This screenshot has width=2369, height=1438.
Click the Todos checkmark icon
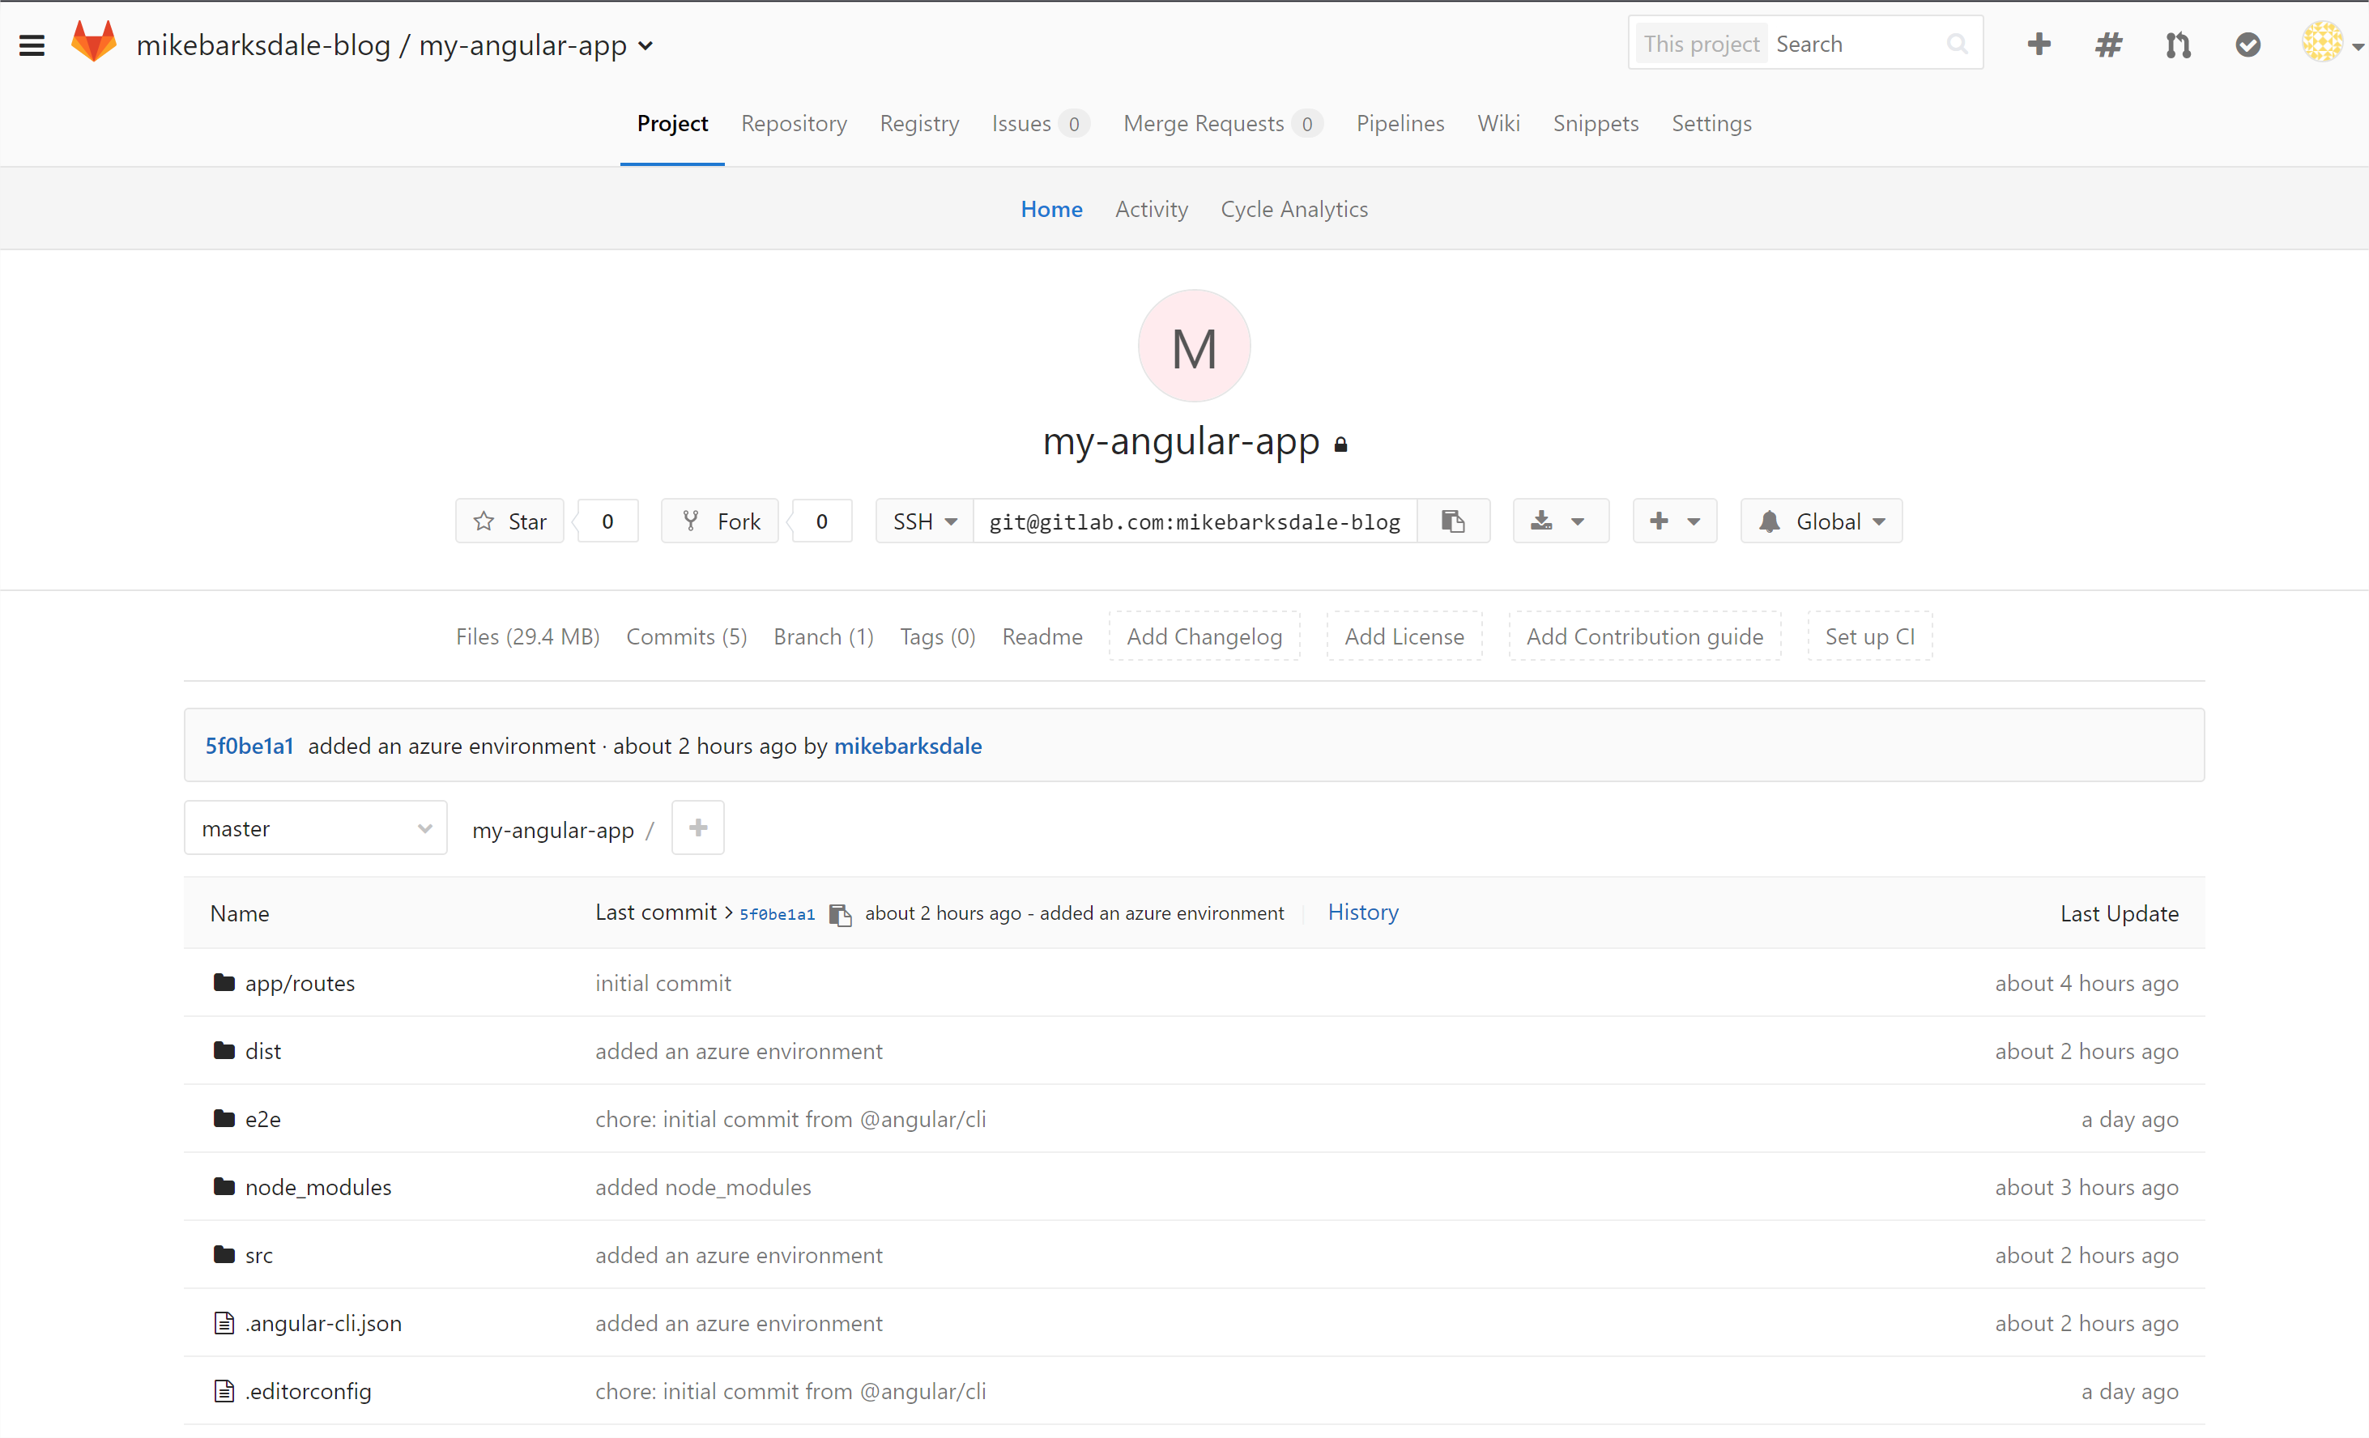[x=2247, y=45]
